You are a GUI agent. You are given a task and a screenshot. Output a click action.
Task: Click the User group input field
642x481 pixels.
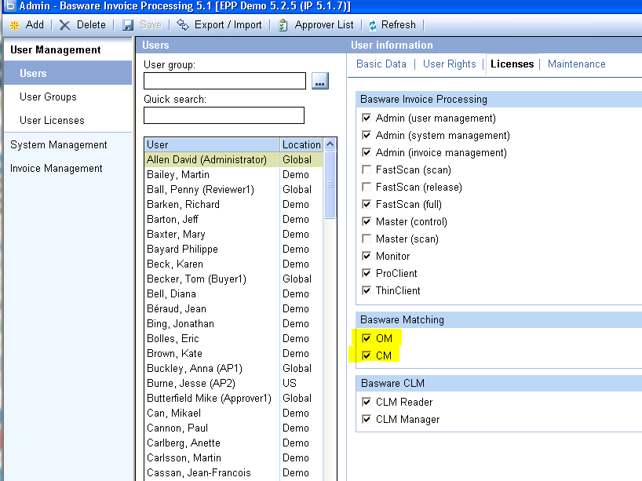[224, 81]
